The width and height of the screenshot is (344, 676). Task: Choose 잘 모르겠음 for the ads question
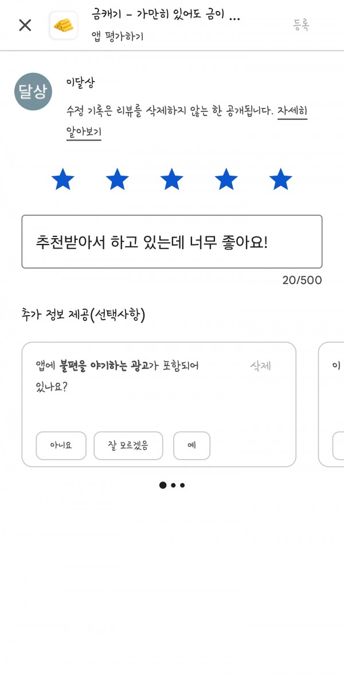point(128,446)
